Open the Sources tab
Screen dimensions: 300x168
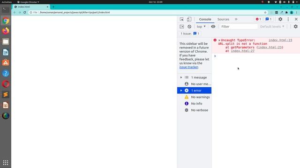pyautogui.click(x=223, y=19)
